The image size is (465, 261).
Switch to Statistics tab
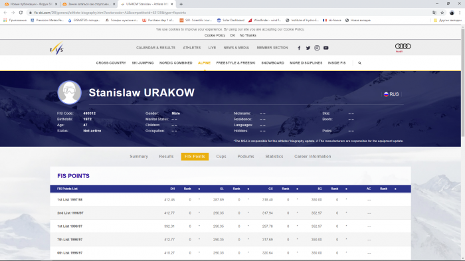pos(274,156)
